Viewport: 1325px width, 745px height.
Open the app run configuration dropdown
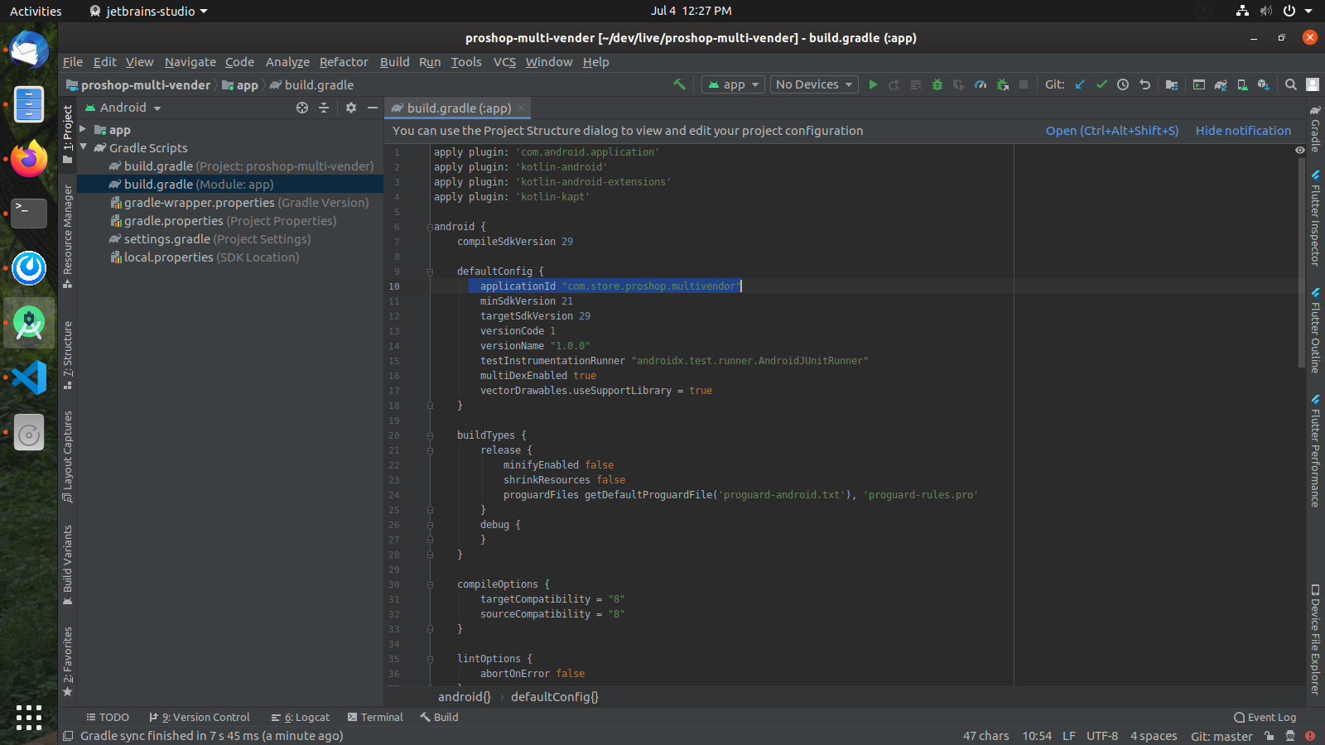click(x=733, y=84)
